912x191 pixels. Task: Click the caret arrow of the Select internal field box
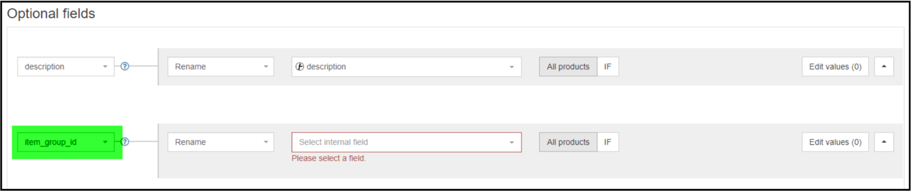512,142
